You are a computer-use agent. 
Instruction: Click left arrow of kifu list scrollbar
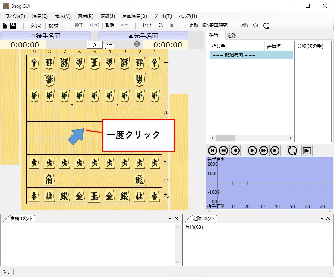point(213,138)
